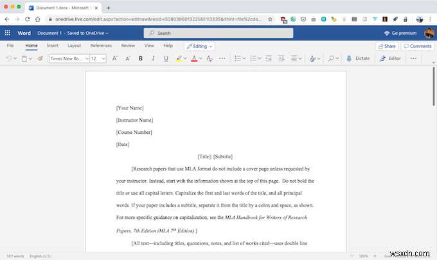The height and width of the screenshot is (260, 437).
Task: Click the Undo icon
Action: coord(9,59)
